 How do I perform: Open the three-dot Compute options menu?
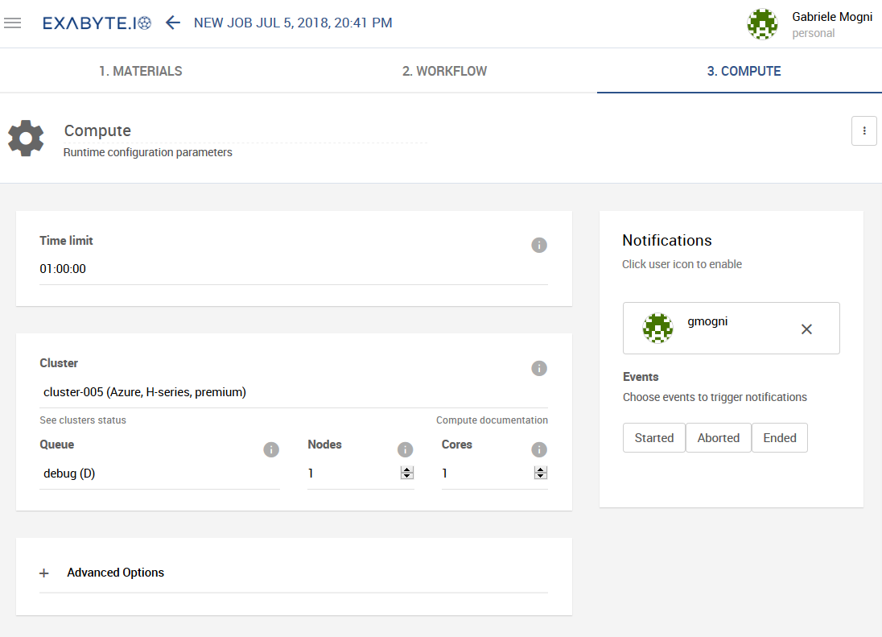tap(863, 130)
